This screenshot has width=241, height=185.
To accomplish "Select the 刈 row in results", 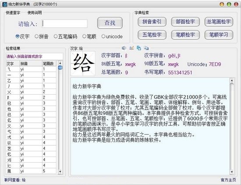I will click(x=31, y=160).
